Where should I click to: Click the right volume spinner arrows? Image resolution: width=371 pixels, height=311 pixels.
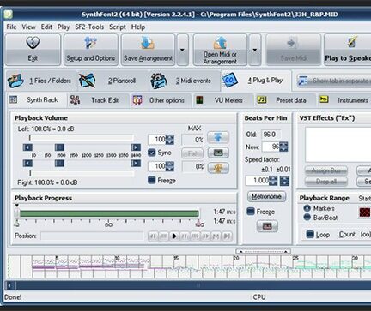point(170,166)
